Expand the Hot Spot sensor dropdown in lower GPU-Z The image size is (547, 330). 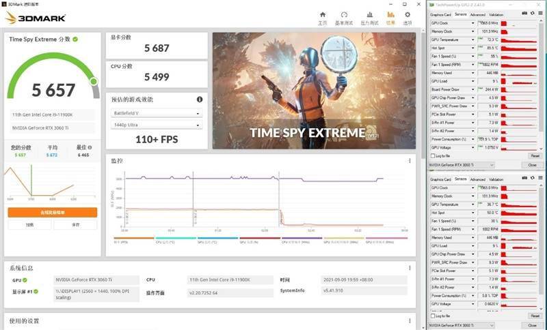pos(472,213)
